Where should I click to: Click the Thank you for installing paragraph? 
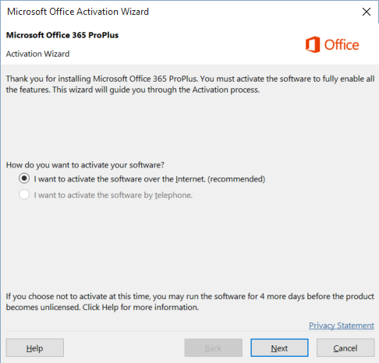coord(190,84)
